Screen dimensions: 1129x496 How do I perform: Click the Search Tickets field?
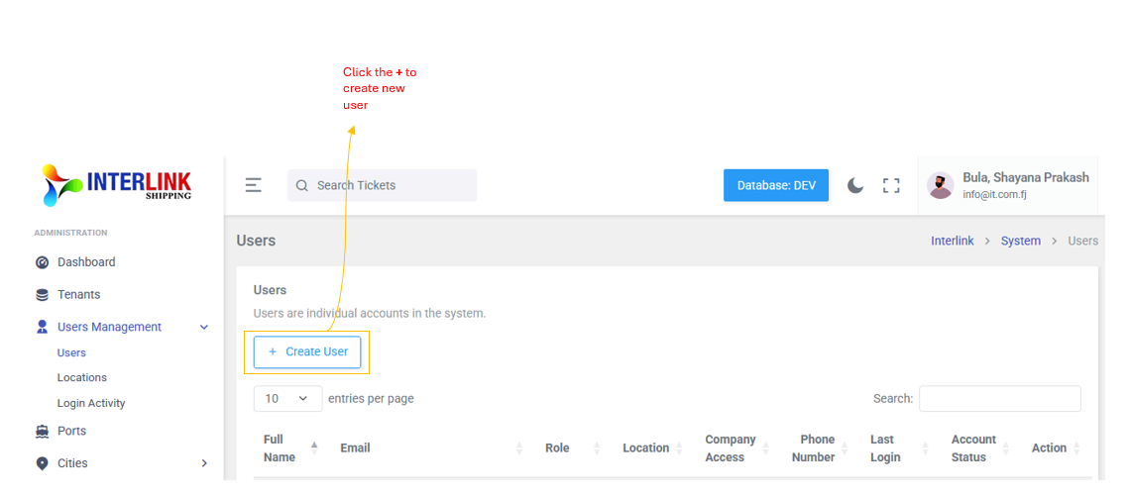[x=392, y=185]
